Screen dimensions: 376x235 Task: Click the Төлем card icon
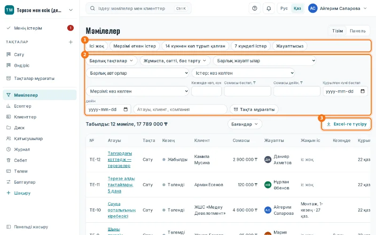[x=8, y=171]
